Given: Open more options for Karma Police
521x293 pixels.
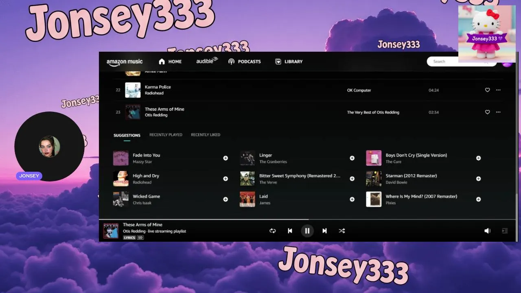Looking at the screenshot, I should tap(498, 90).
